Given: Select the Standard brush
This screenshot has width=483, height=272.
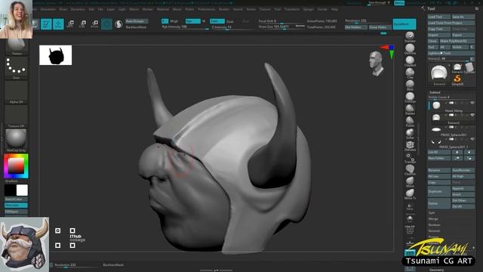Looking at the screenshot, I should (410, 37).
